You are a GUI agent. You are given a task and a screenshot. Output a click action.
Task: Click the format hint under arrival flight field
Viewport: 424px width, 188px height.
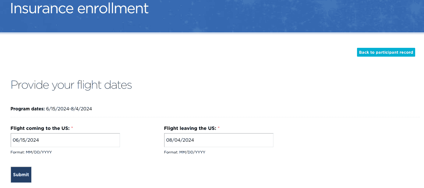pyautogui.click(x=31, y=152)
